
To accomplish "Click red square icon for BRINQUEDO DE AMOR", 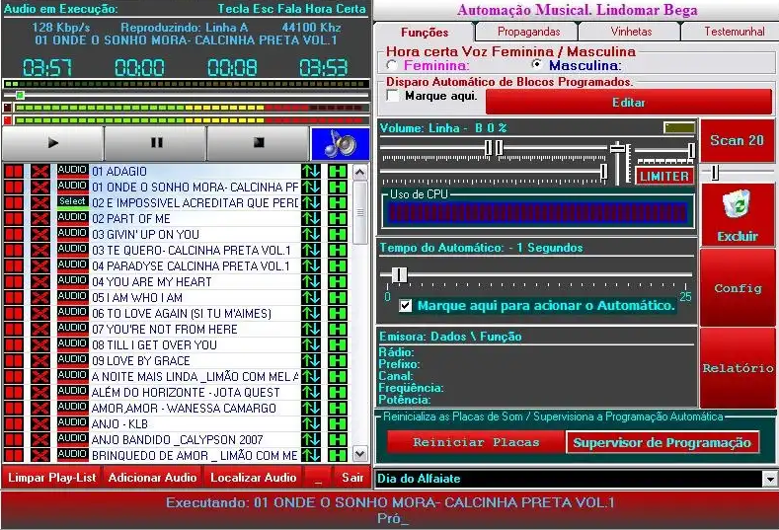I will point(14,456).
